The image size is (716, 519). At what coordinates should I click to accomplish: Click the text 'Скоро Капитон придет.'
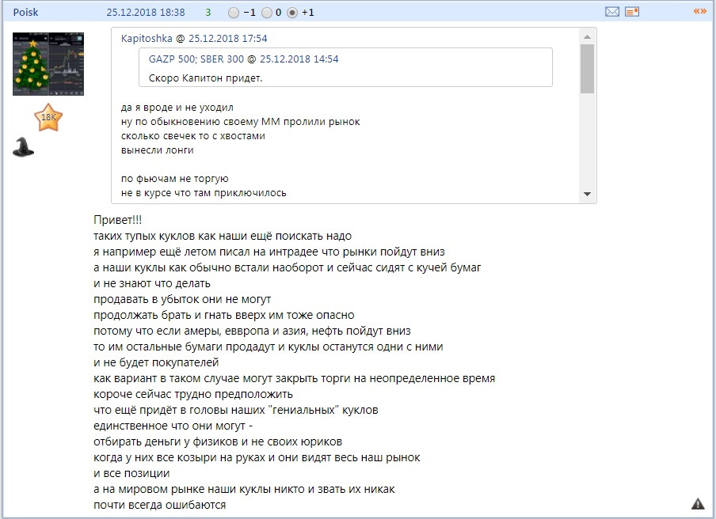[205, 78]
